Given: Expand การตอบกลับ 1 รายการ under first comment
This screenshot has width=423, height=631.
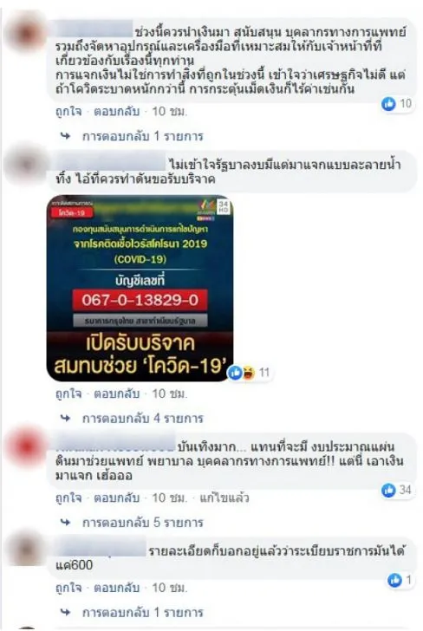Looking at the screenshot, I should [142, 136].
